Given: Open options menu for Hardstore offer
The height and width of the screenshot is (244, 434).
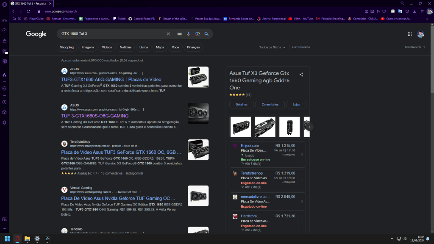Looking at the screenshot, I should click(x=302, y=223).
